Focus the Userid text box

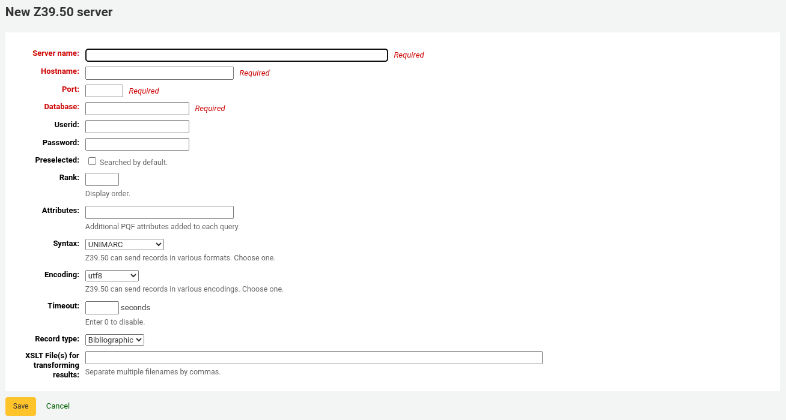tap(137, 127)
